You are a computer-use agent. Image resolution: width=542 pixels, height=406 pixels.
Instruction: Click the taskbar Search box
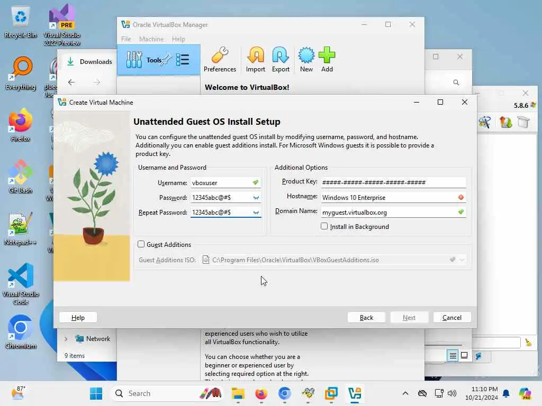pos(166,393)
